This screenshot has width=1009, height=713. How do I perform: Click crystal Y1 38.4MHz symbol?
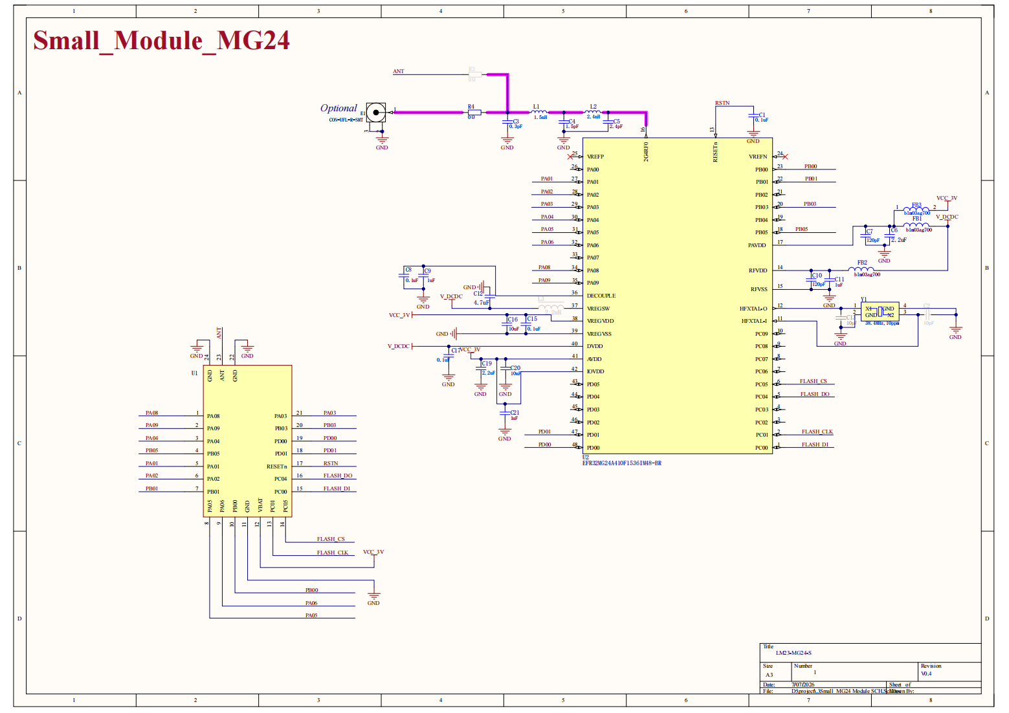coord(880,311)
